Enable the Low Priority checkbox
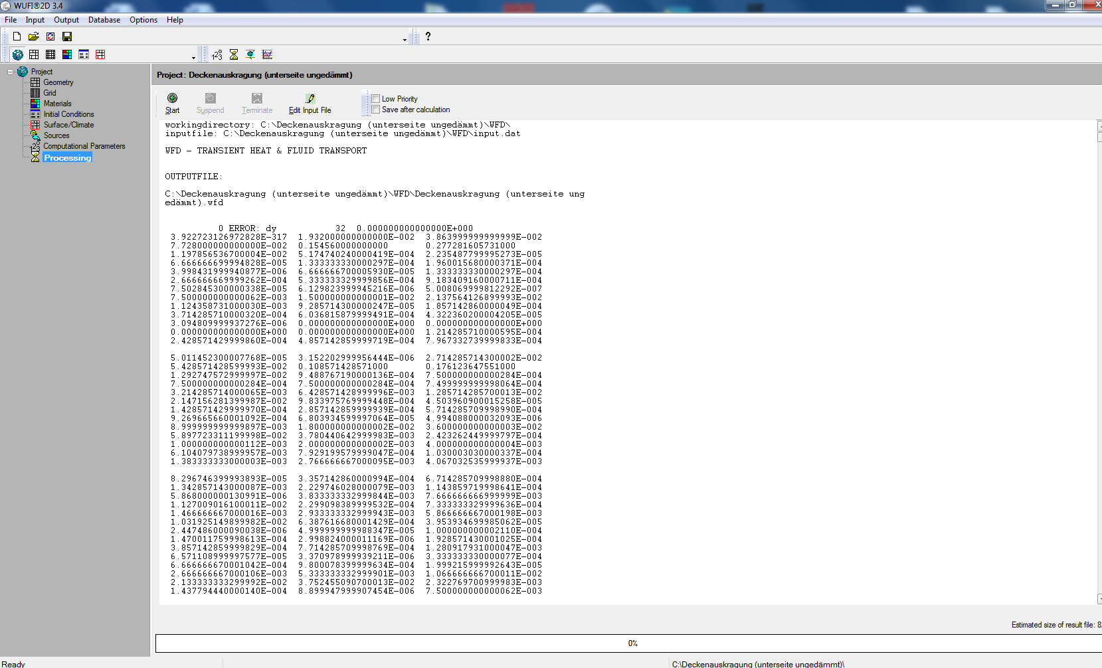 click(x=376, y=99)
